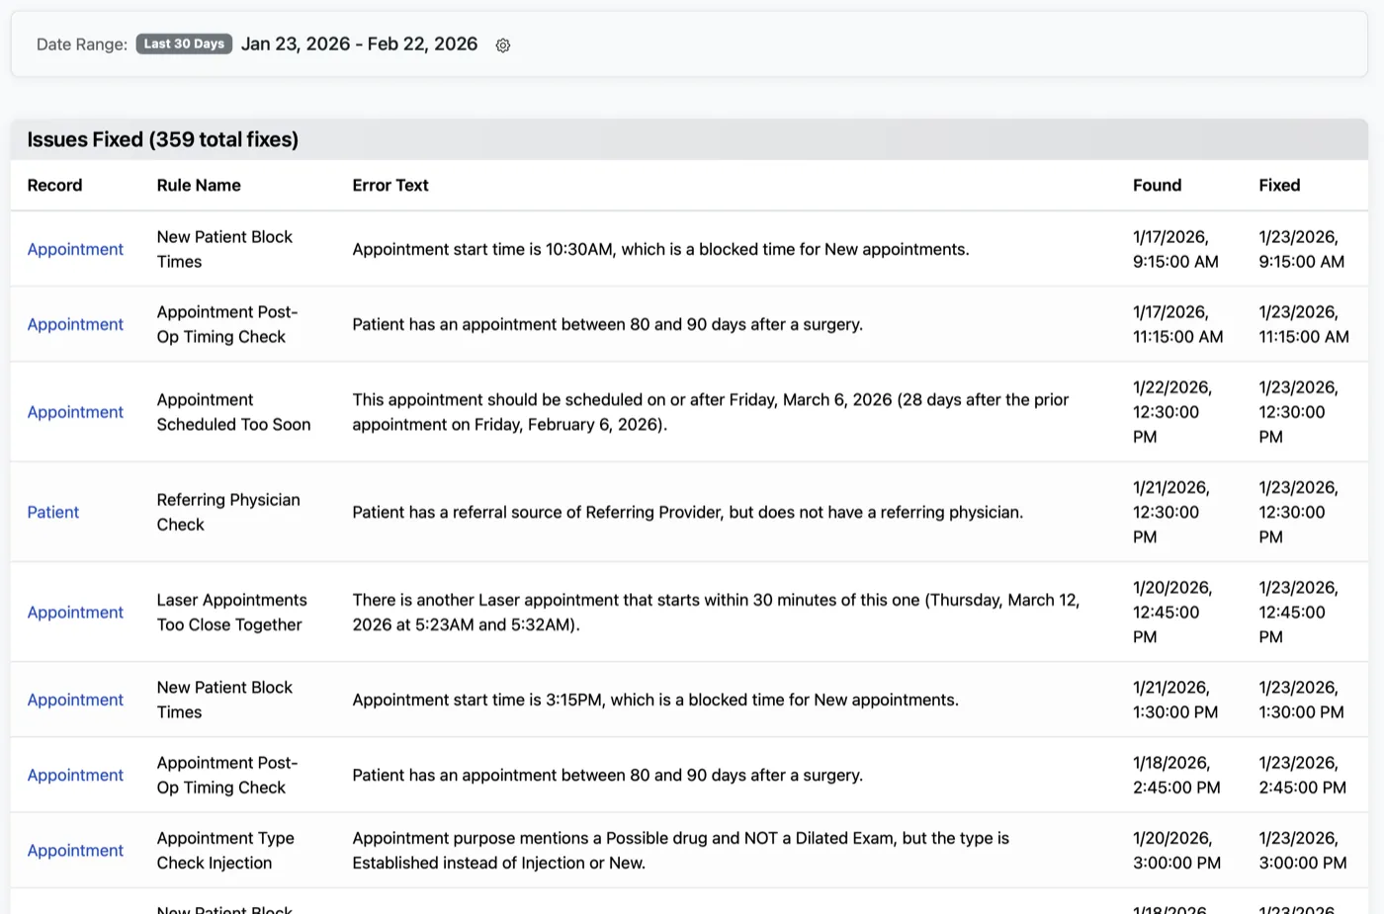Open the first Appointment Post-Op Timing Check record
Image resolution: width=1384 pixels, height=914 pixels.
[x=75, y=324]
